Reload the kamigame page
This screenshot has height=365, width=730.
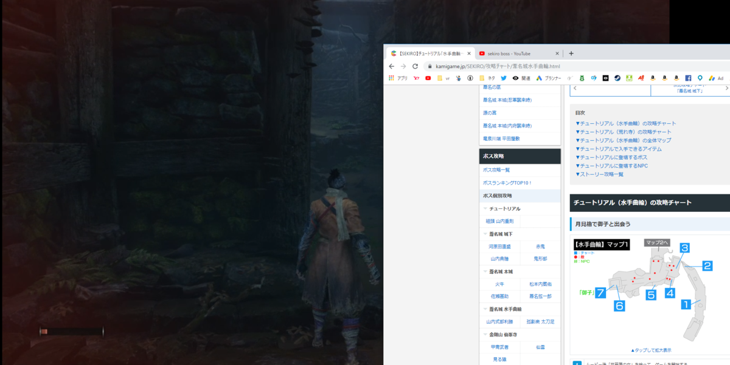(x=415, y=66)
